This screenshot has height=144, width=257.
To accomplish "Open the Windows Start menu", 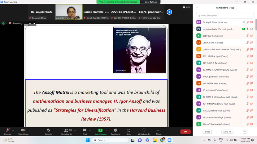I will [88, 140].
